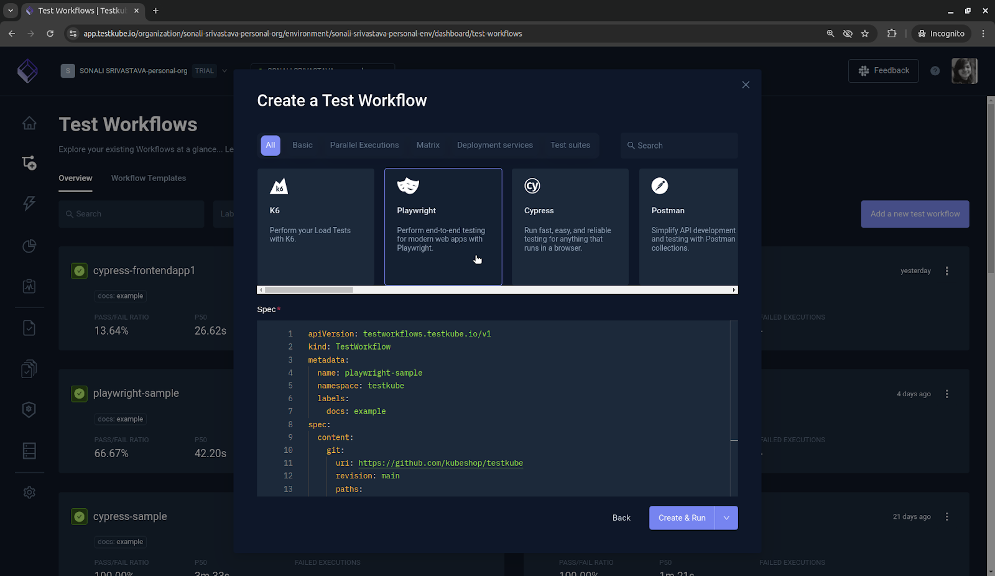Screen dimensions: 995x576
Task: Open the checked document tests sidebar icon
Action: [x=29, y=328]
